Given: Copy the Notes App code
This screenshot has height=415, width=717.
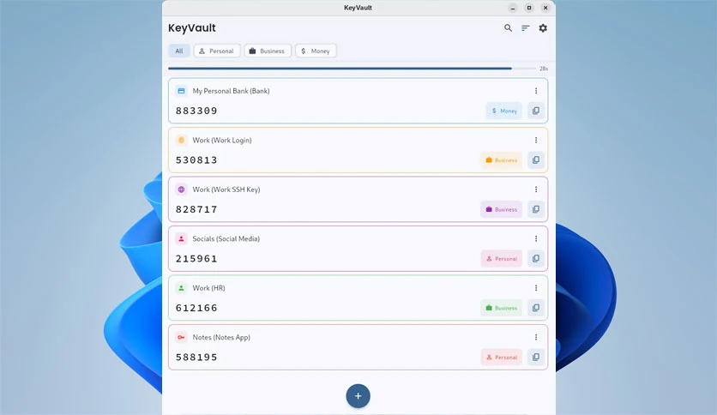Looking at the screenshot, I should coord(536,357).
